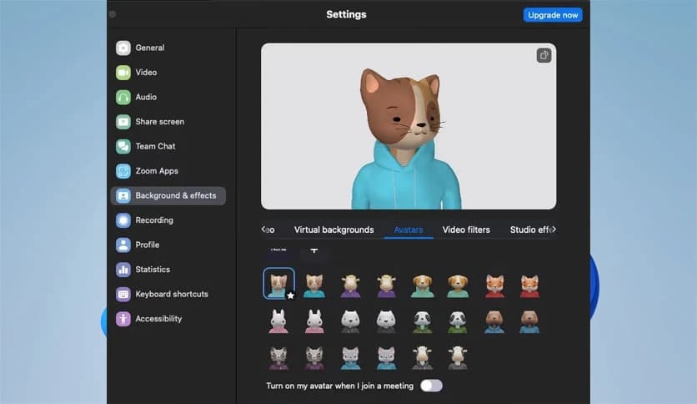The height and width of the screenshot is (404, 697).
Task: Select panda avatar in green hoodie
Action: coord(423,321)
